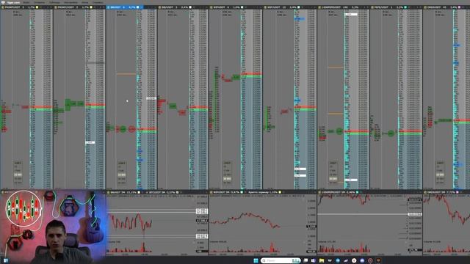The width and height of the screenshot is (470, 264).
Task: Switch to the ORDIUSDT order book tab
Action: (x=442, y=7)
